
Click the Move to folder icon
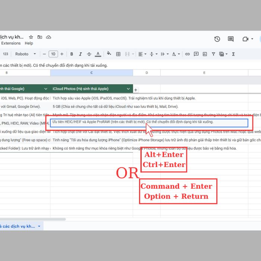[x=40, y=37]
